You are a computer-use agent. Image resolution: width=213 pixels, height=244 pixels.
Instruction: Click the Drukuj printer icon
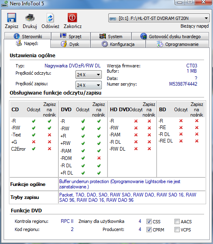coord(30,17)
